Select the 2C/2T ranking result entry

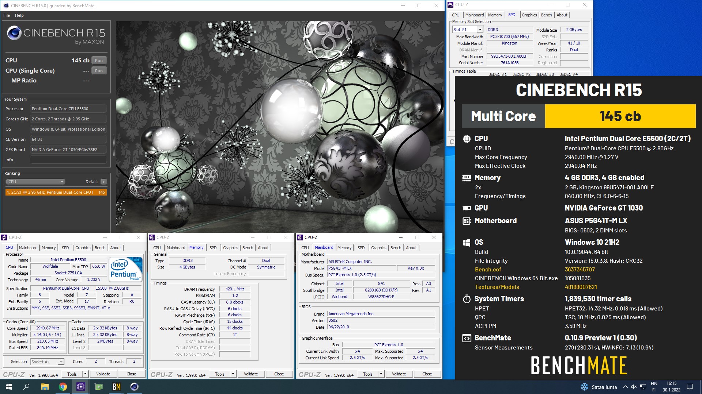point(56,192)
